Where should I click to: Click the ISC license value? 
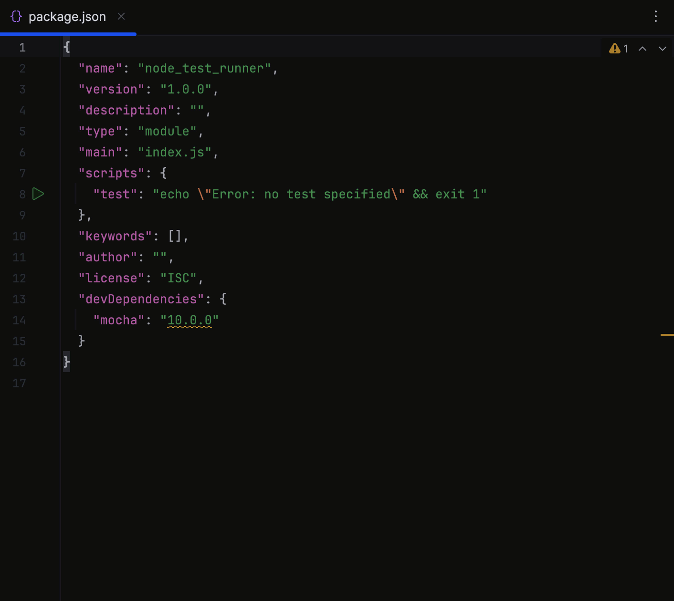[x=179, y=278]
